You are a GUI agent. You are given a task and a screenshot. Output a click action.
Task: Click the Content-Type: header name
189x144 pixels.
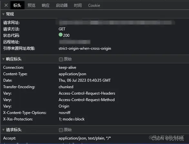pyautogui.click(x=15, y=74)
